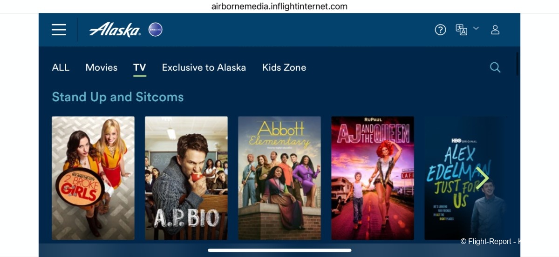The width and height of the screenshot is (559, 257).
Task: Open the 2 Broke Girls poster
Action: (x=93, y=178)
